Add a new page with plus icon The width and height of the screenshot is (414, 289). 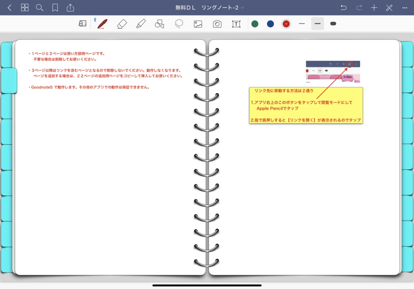pyautogui.click(x=374, y=8)
